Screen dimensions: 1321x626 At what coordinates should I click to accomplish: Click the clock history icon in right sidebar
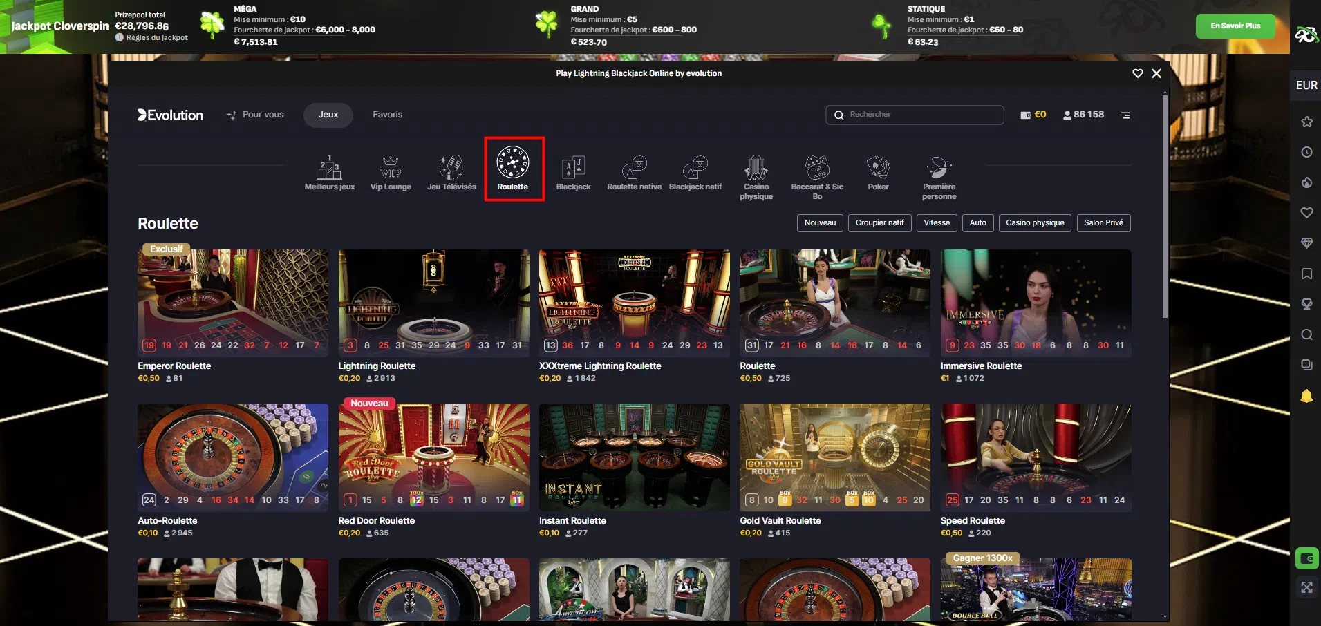[x=1306, y=152]
